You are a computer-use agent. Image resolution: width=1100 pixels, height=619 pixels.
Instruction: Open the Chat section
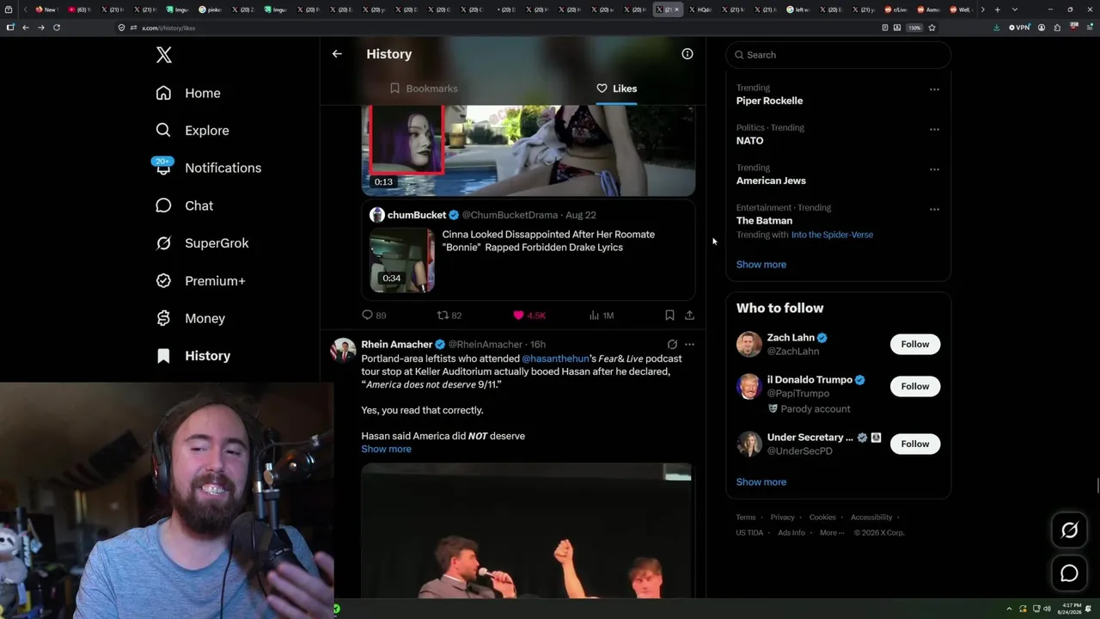[184, 205]
